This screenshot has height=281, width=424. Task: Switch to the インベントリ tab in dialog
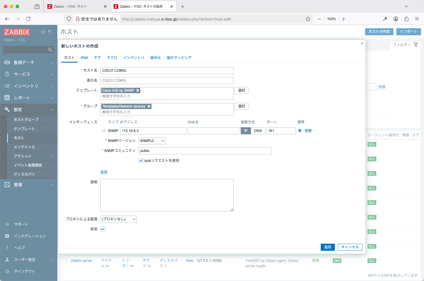[x=134, y=58]
